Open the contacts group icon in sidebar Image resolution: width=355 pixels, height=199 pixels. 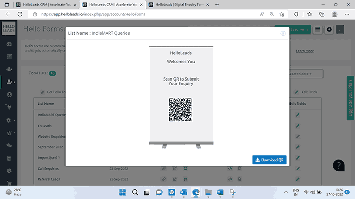pos(9,69)
